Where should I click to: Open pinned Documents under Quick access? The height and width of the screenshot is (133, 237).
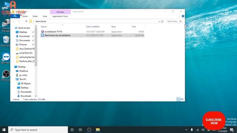(x=25, y=40)
